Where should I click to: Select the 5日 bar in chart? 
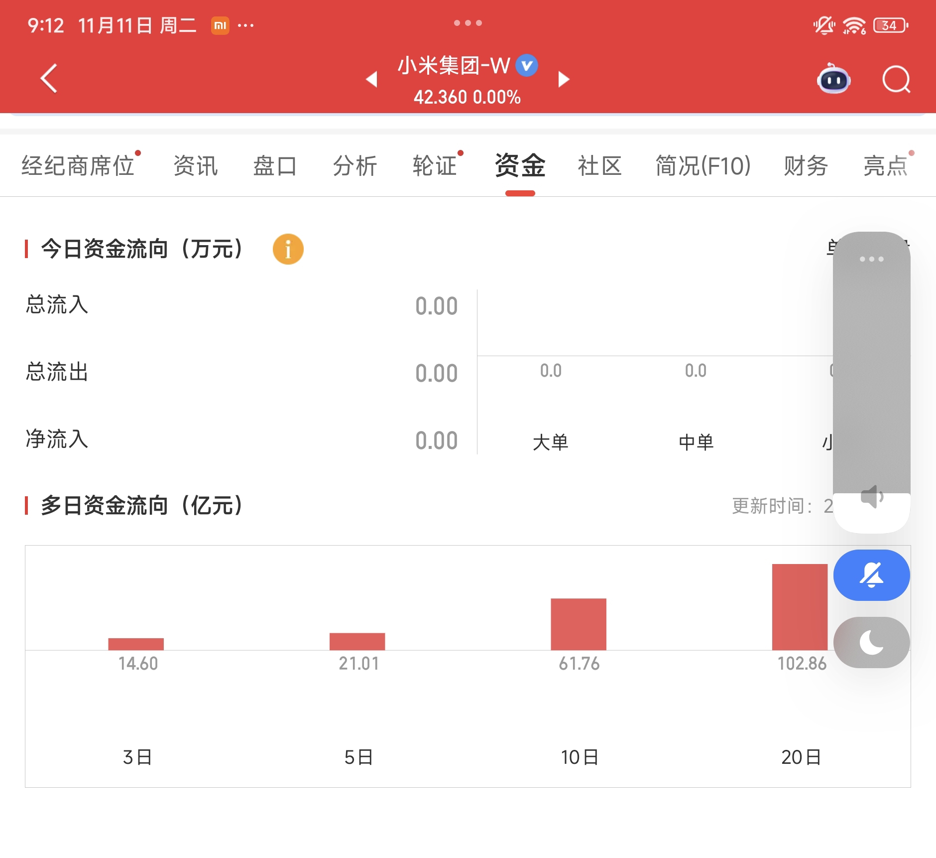pyautogui.click(x=357, y=641)
